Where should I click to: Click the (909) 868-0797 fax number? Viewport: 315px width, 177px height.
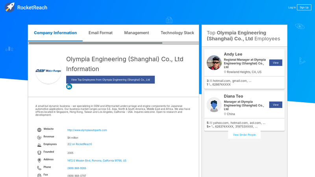[x=77, y=175]
